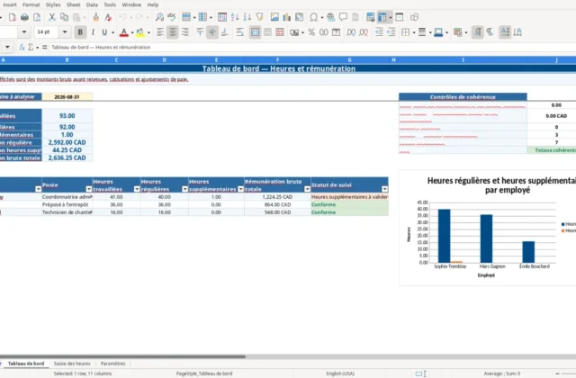Click column I header
Image resolution: width=576 pixels, height=378 pixels.
click(463, 60)
